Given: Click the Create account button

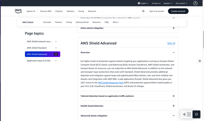Looking at the screenshot, I should click(178, 11).
